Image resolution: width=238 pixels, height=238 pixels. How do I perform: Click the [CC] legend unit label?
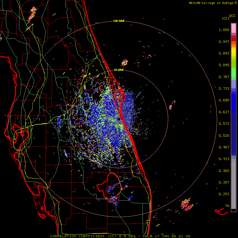[226, 18]
